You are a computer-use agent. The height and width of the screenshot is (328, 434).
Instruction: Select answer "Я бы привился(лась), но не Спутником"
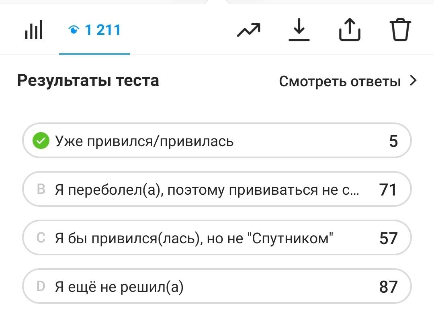194,238
